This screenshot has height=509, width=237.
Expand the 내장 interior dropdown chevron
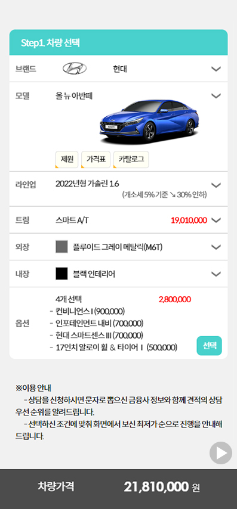coord(216,274)
